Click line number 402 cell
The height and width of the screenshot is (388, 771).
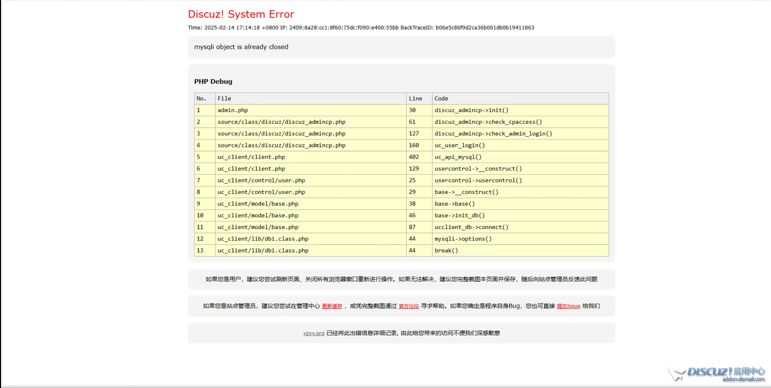(414, 157)
